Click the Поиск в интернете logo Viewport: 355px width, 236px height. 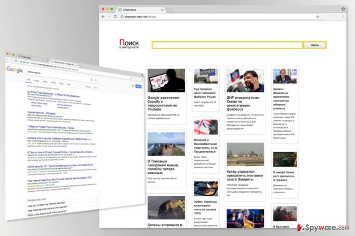129,44
